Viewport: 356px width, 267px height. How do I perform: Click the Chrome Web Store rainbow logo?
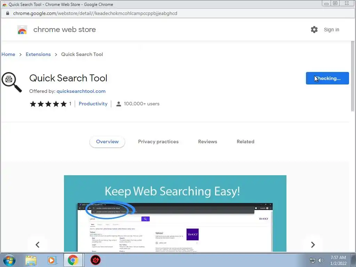pyautogui.click(x=22, y=30)
